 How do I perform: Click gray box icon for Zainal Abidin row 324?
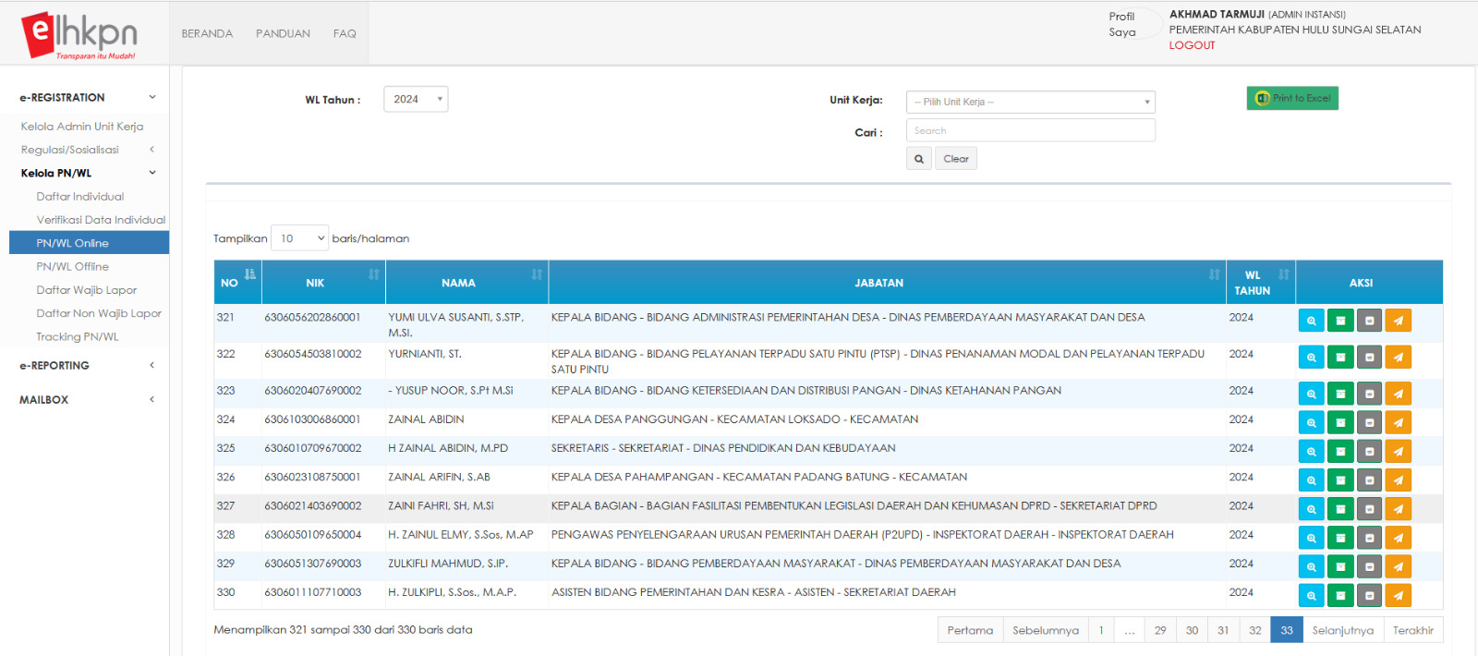(x=1369, y=423)
